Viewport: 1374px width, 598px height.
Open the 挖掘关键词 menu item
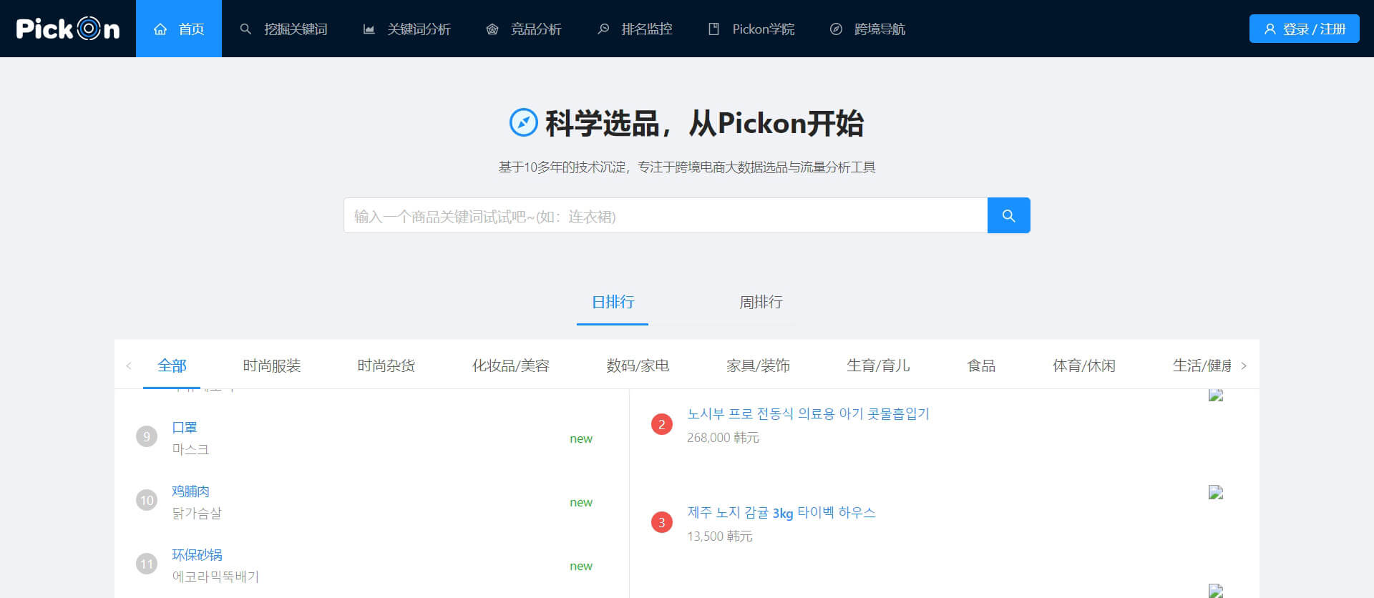click(x=284, y=29)
